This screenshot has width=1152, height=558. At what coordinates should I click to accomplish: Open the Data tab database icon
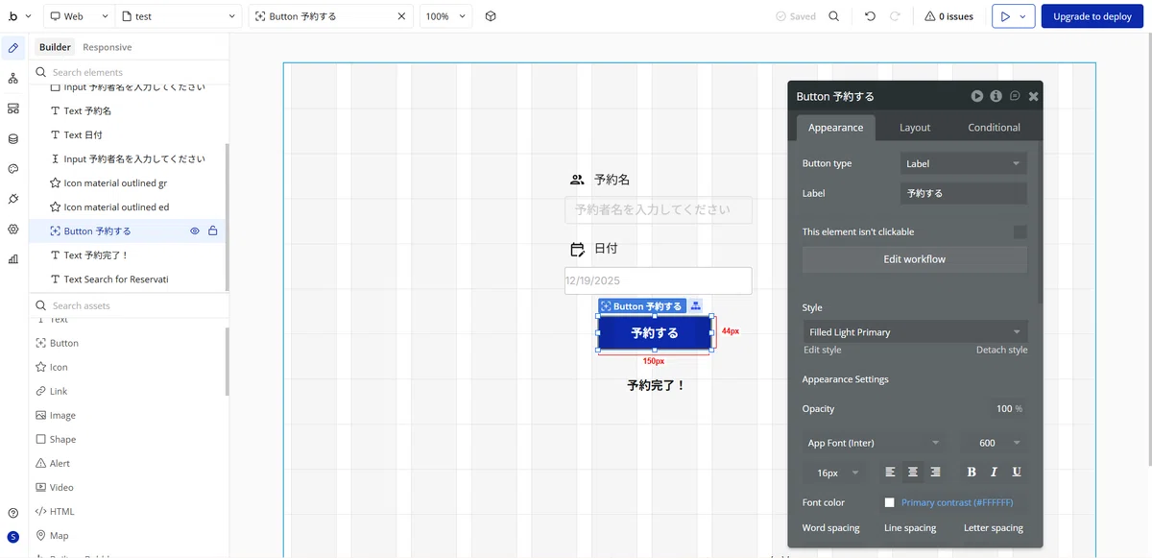click(x=12, y=138)
